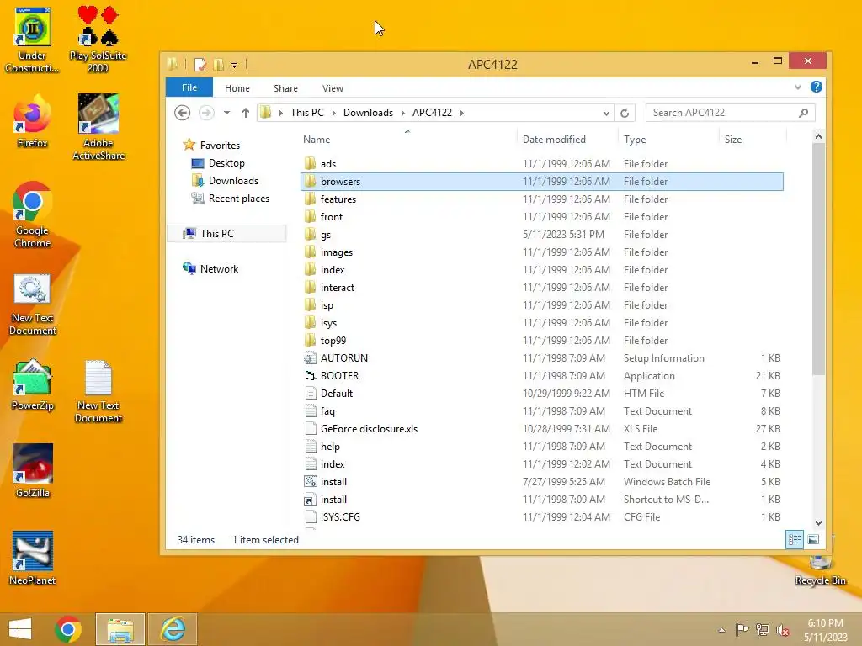
Task: Select the ads folder
Action: pos(542,164)
